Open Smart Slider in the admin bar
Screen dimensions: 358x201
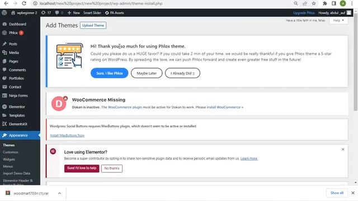pyautogui.click(x=92, y=13)
